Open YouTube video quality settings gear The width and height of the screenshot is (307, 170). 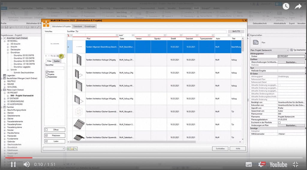pos(261,164)
